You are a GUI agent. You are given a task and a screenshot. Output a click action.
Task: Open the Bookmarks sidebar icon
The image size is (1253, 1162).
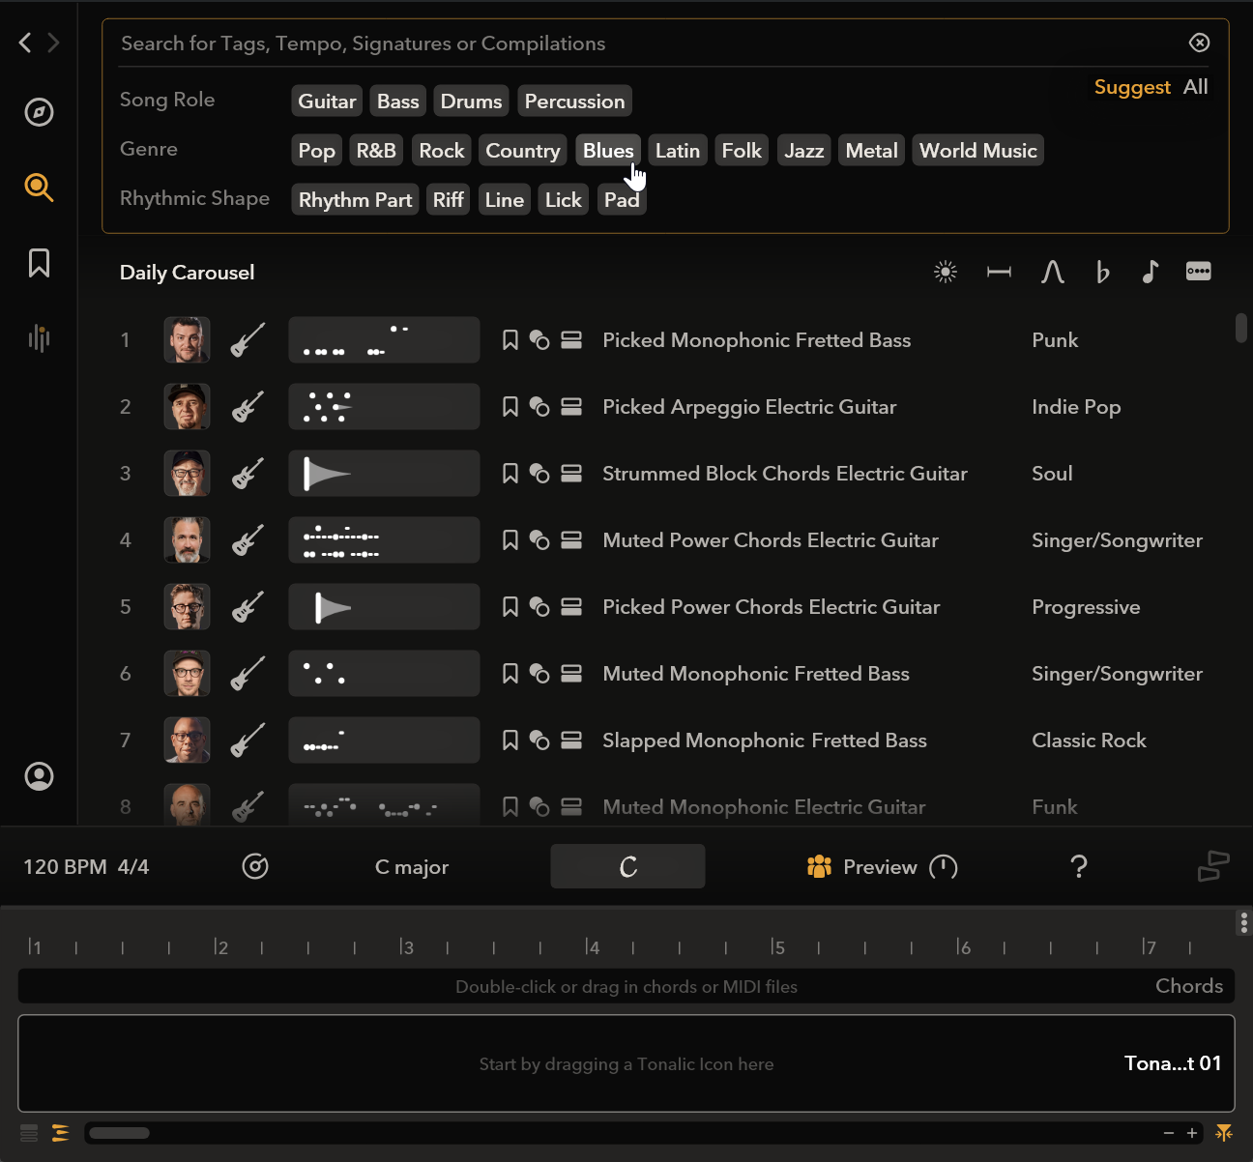(x=39, y=263)
